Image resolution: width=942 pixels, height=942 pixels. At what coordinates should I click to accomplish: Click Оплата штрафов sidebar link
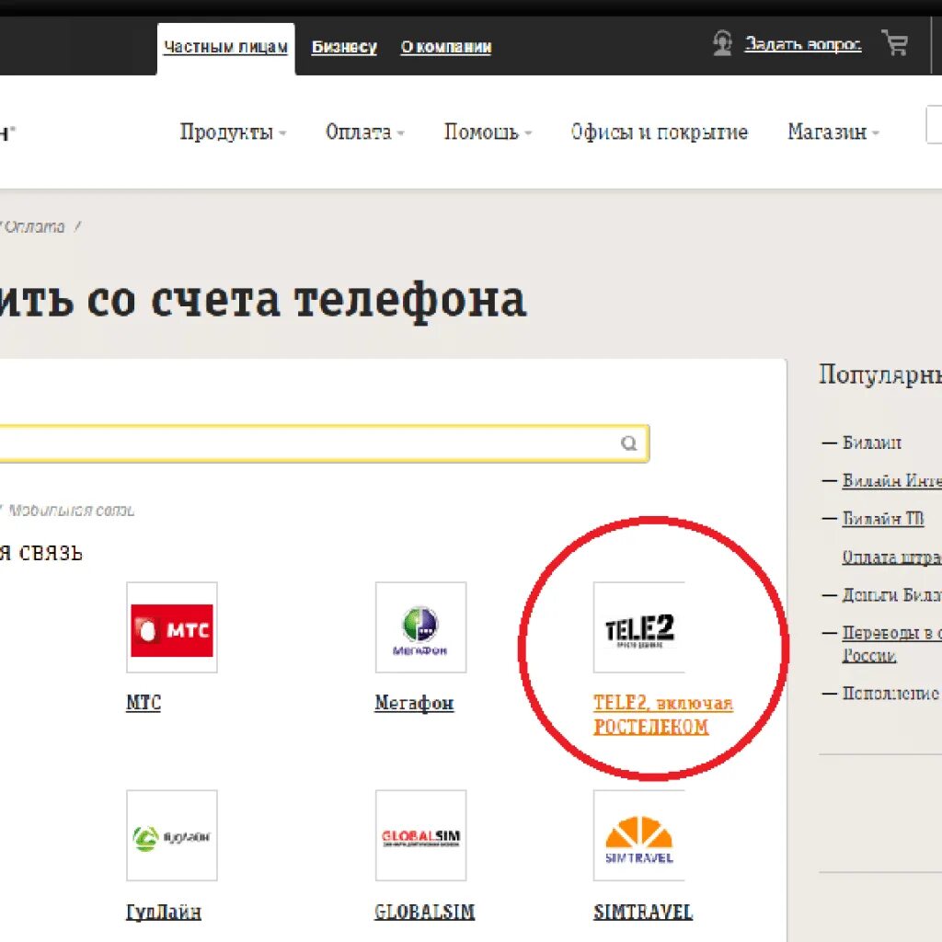[891, 557]
